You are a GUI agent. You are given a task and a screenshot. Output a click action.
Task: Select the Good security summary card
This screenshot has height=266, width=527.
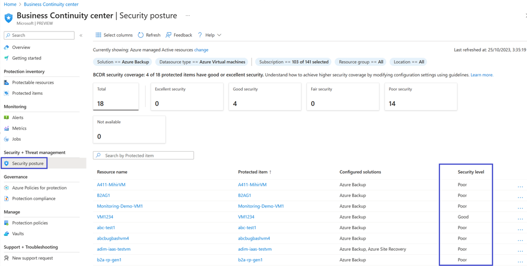[x=265, y=96]
